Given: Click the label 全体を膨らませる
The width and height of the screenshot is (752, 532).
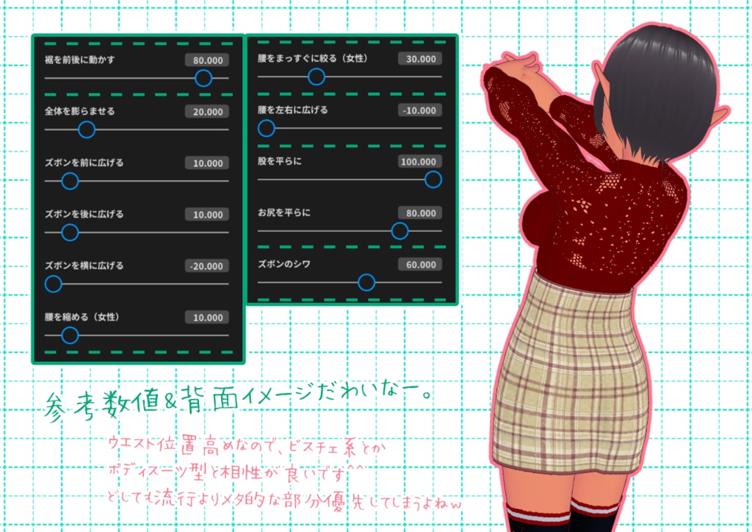Looking at the screenshot, I should 79,111.
